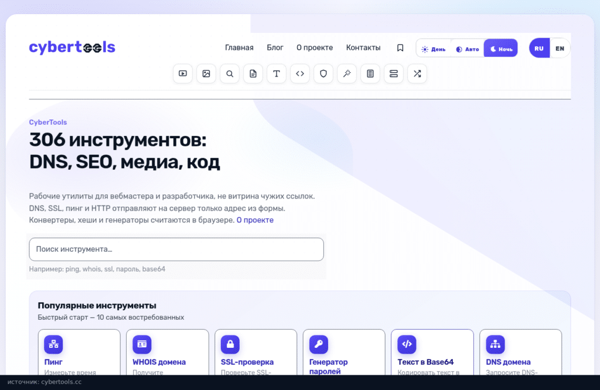Open the document tools category icon
This screenshot has height=390, width=600.
pyautogui.click(x=253, y=73)
